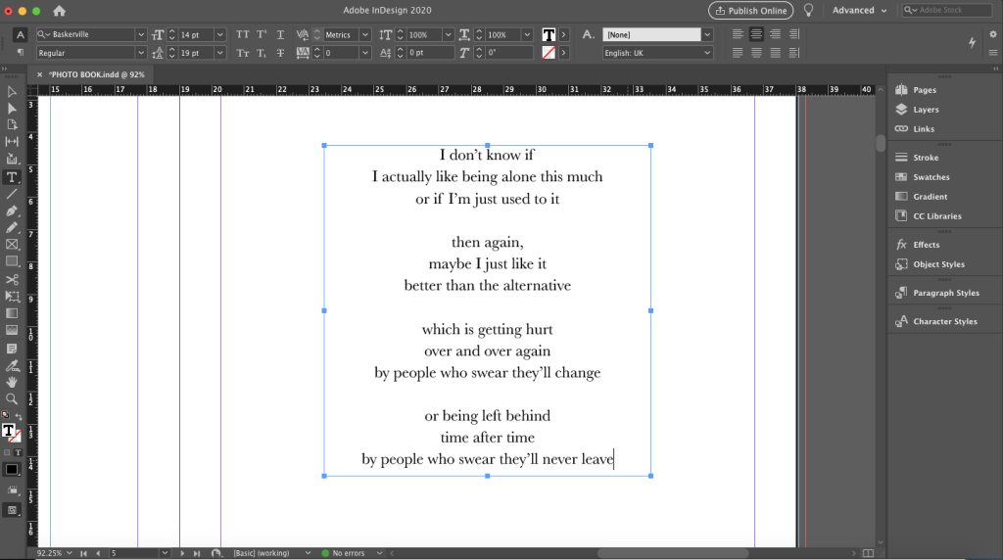
Task: Open the Layers panel
Action: click(x=925, y=110)
